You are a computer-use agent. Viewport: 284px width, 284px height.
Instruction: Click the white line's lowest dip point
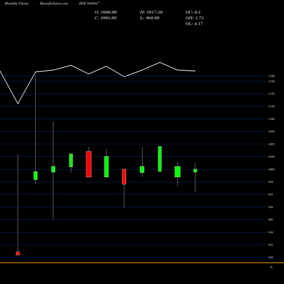click(18, 103)
